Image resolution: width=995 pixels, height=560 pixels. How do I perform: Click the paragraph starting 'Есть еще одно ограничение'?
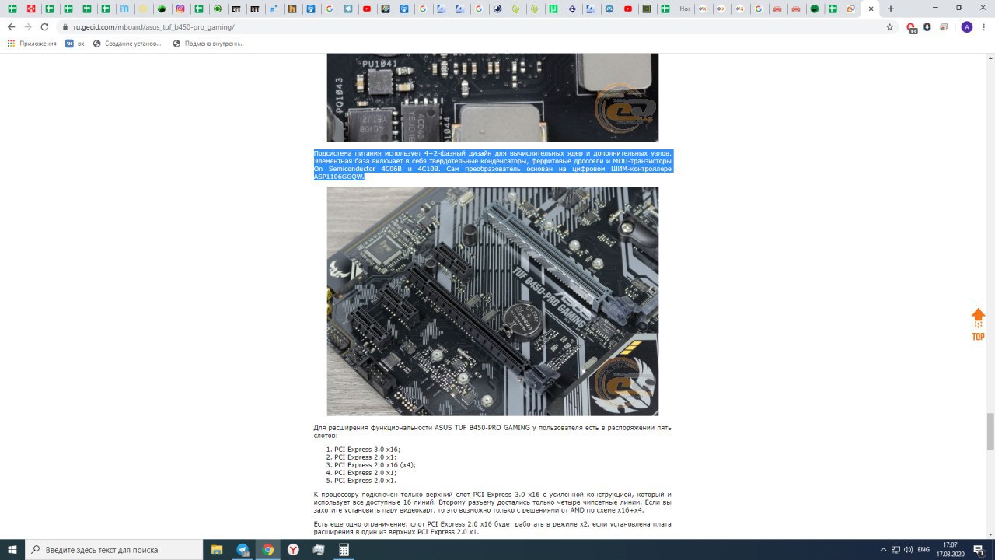pyautogui.click(x=492, y=528)
